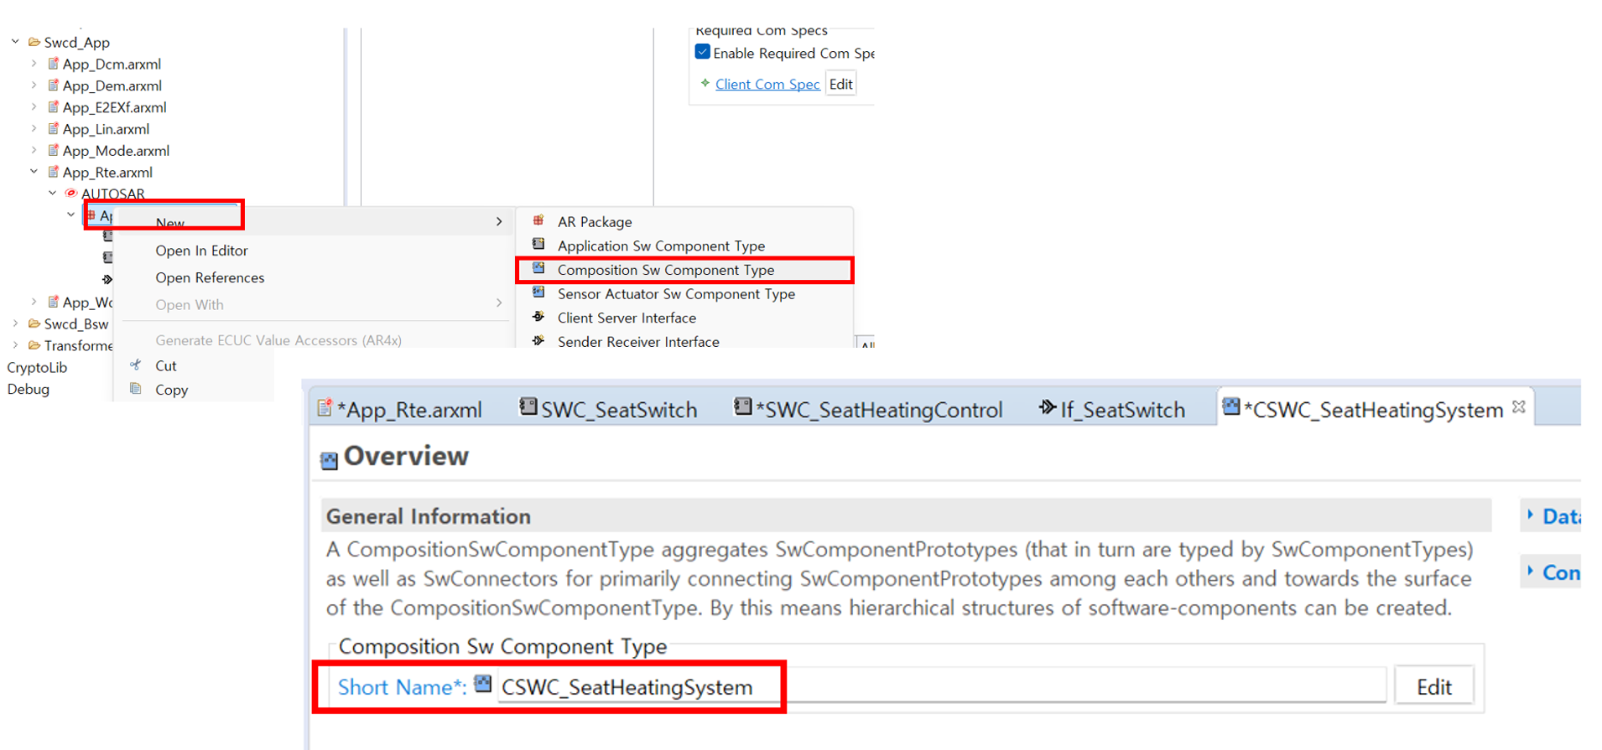Open the If_SeatSwitch editor tab
Screen dimensions: 1602x750
click(x=1112, y=409)
